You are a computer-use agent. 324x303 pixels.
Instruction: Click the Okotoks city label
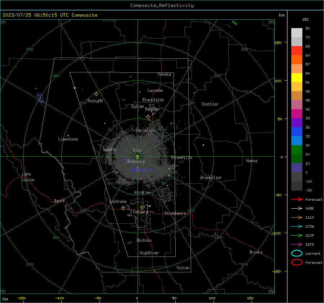click(x=144, y=240)
